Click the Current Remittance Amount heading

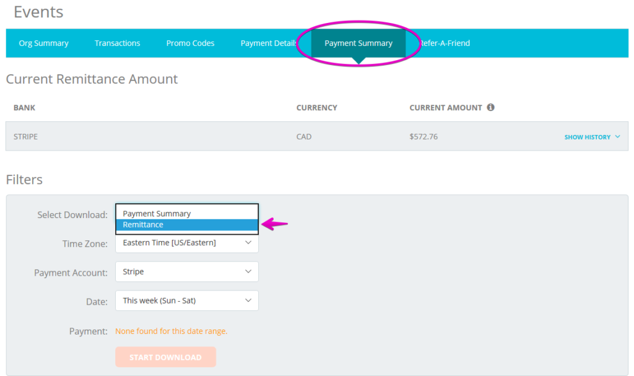[92, 79]
